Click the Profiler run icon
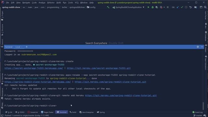The width and height of the screenshot is (208, 117). (161, 7)
